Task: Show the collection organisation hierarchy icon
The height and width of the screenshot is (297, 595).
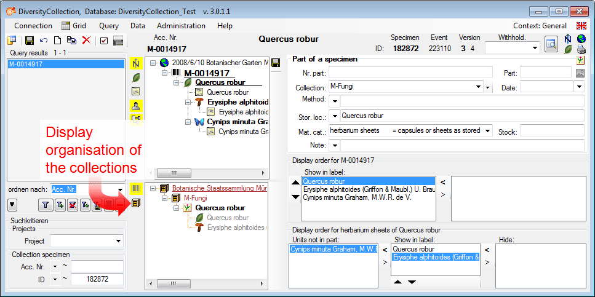Action: [x=136, y=204]
